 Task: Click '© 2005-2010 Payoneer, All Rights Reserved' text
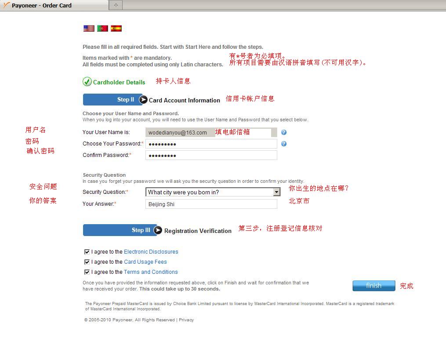[130, 320]
